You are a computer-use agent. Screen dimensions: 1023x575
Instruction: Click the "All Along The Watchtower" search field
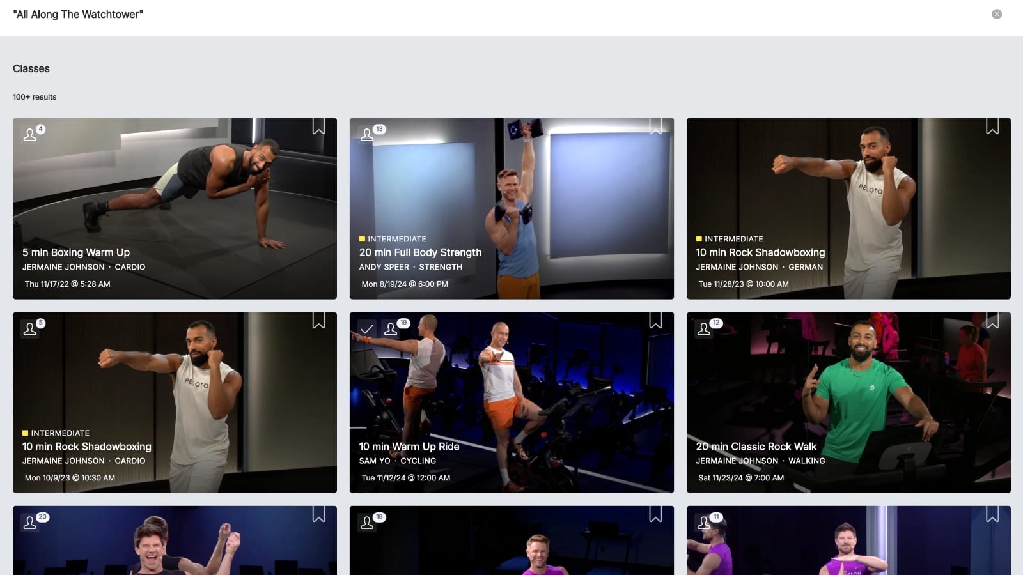pos(448,15)
